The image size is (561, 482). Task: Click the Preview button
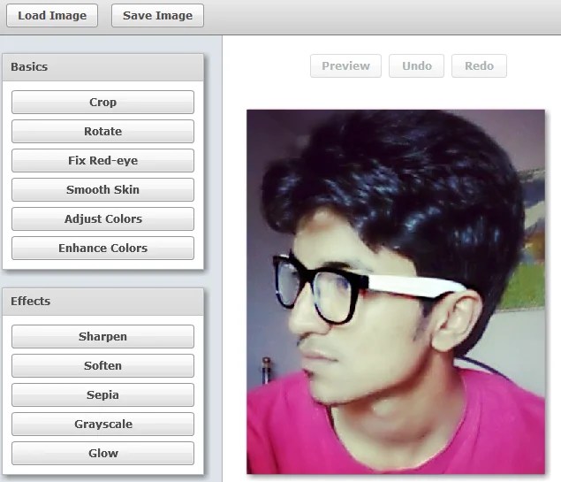coord(345,66)
